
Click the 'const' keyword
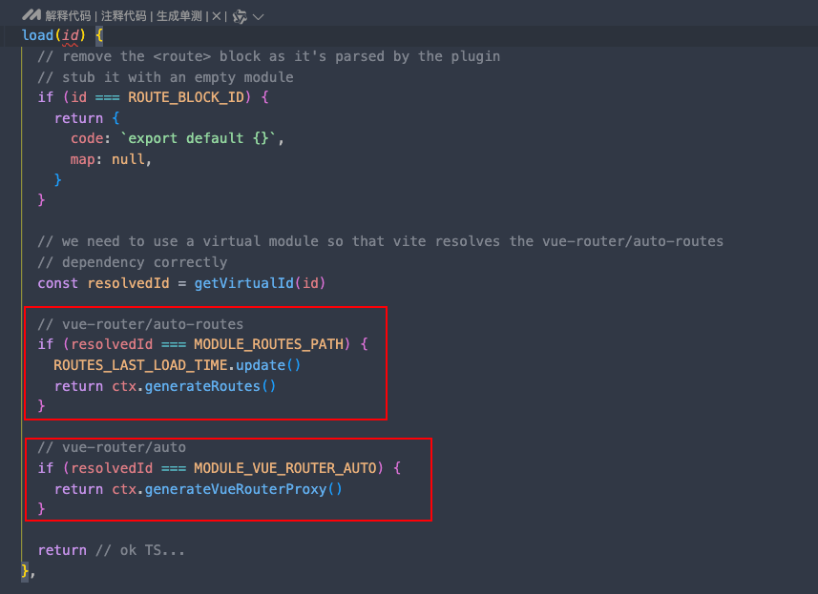click(58, 283)
